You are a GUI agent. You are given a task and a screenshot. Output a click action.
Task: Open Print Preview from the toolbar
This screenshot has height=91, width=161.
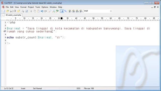(27, 11)
